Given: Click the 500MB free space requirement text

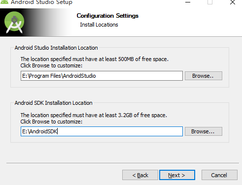Looking at the screenshot, I should tap(95, 59).
